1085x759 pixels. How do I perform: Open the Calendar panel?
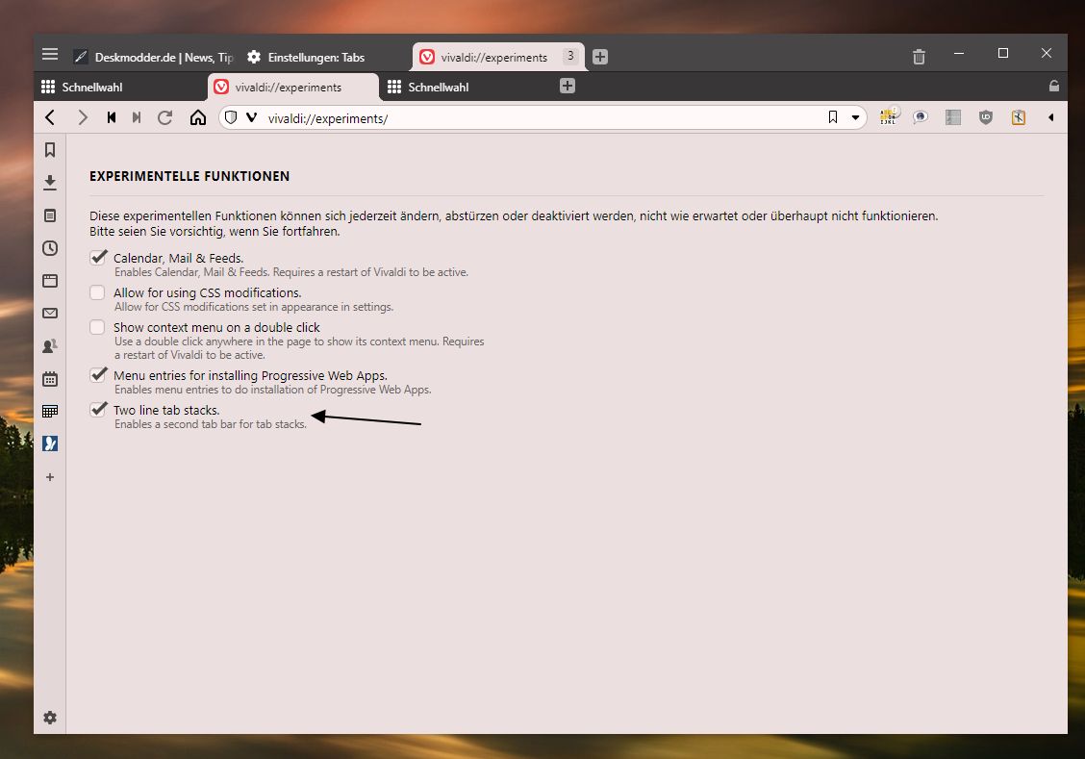(x=50, y=378)
